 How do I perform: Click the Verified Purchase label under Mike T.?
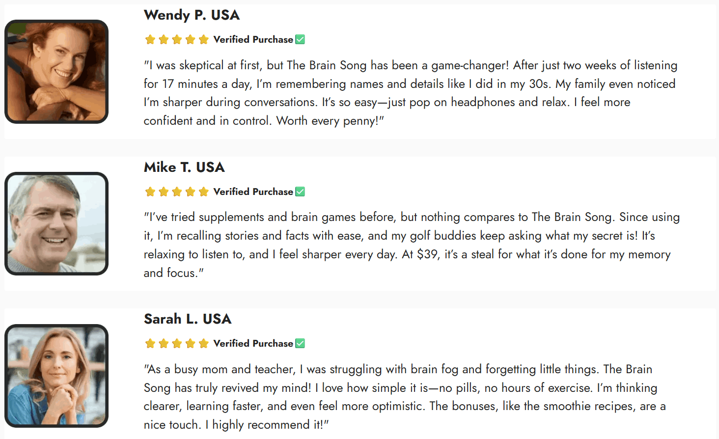tap(253, 192)
